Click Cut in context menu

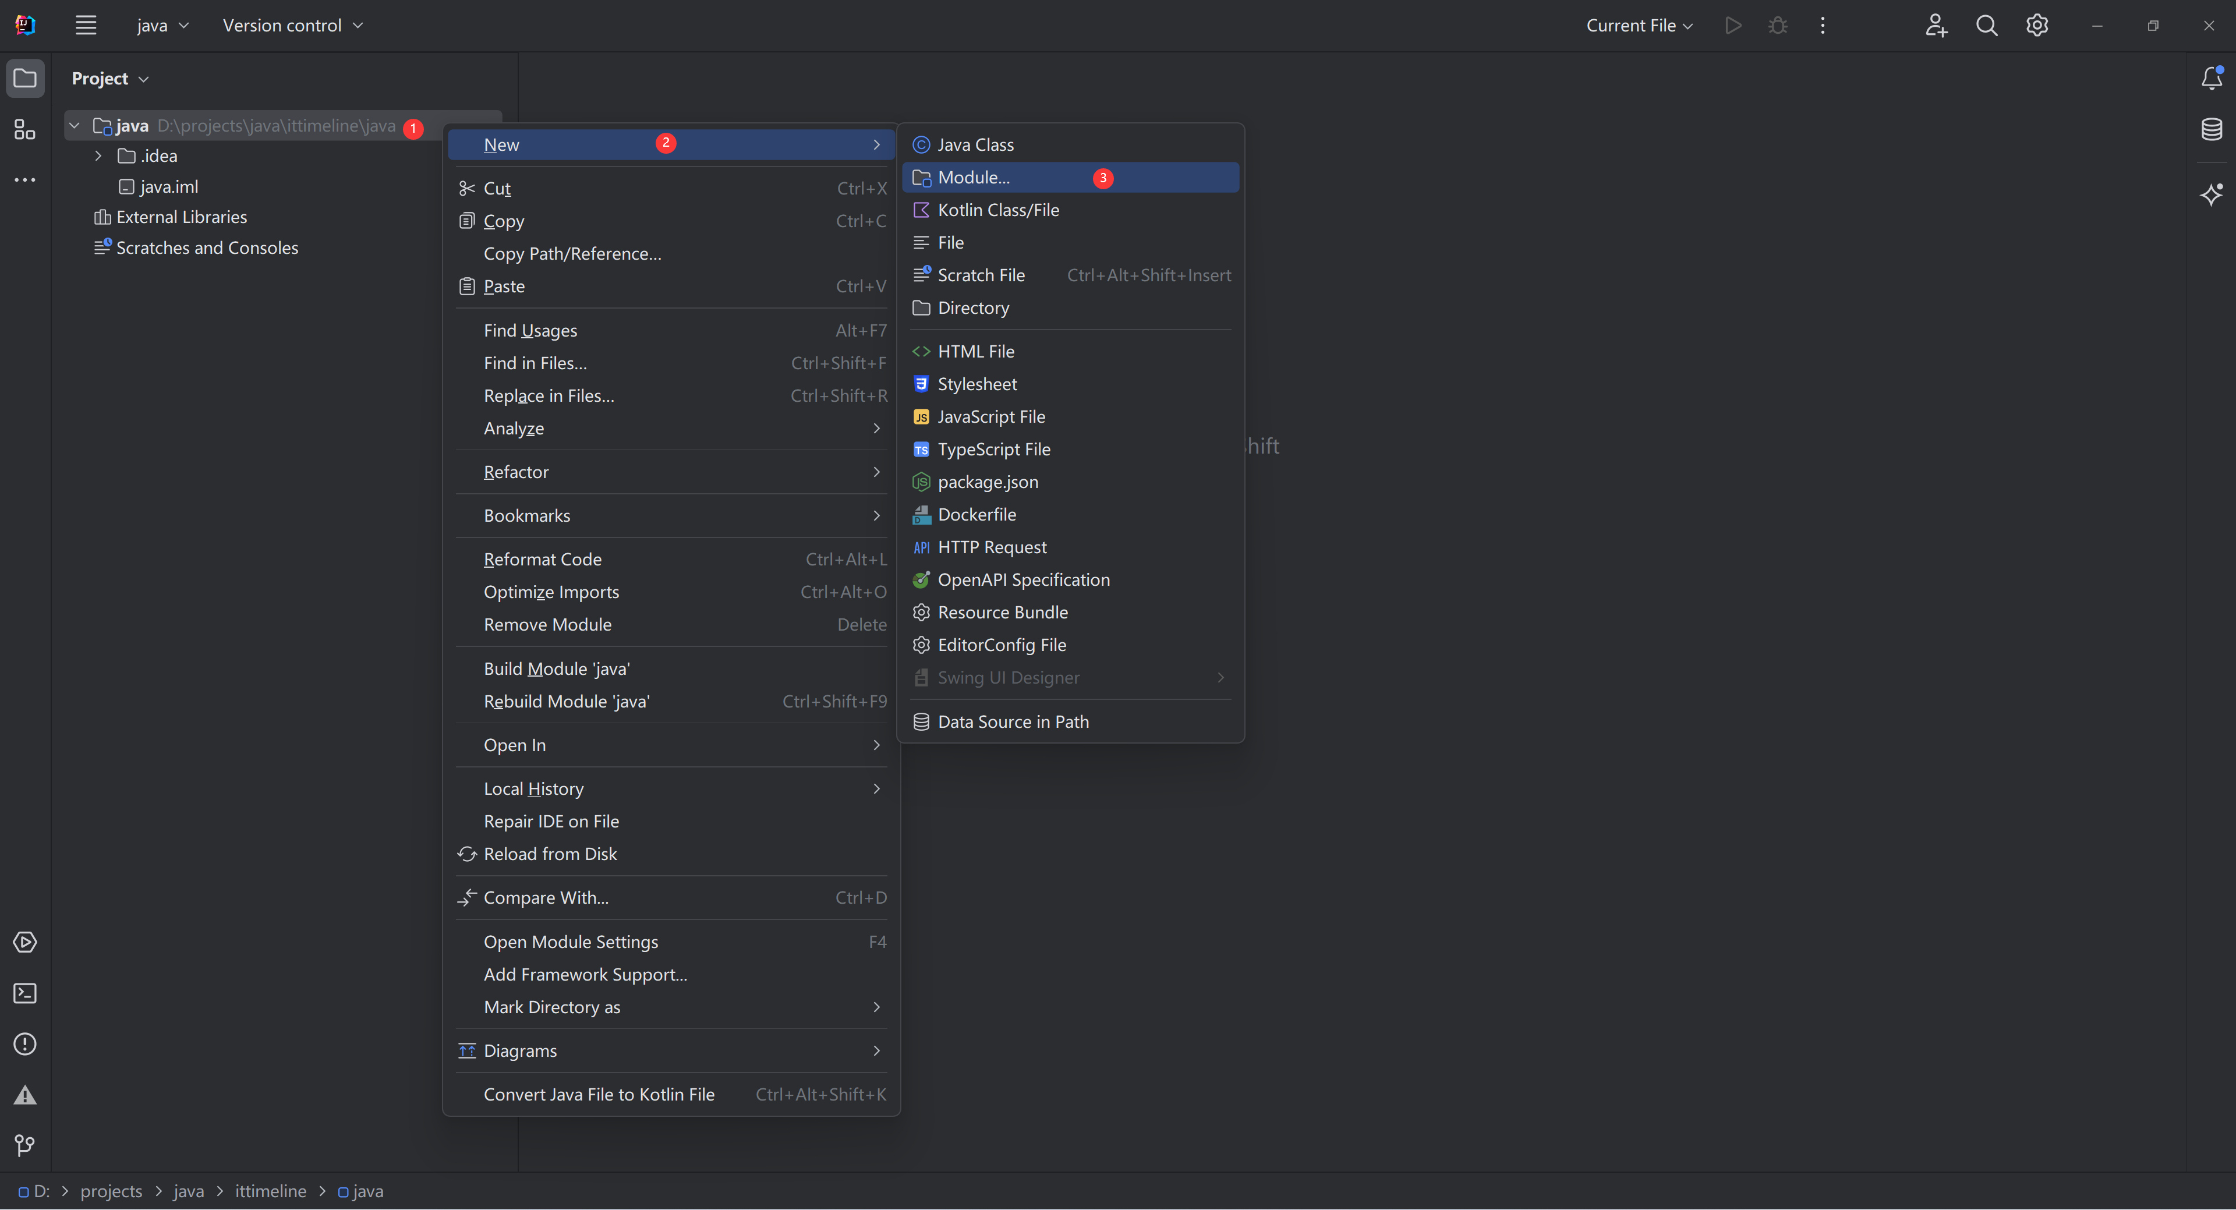pyautogui.click(x=671, y=188)
